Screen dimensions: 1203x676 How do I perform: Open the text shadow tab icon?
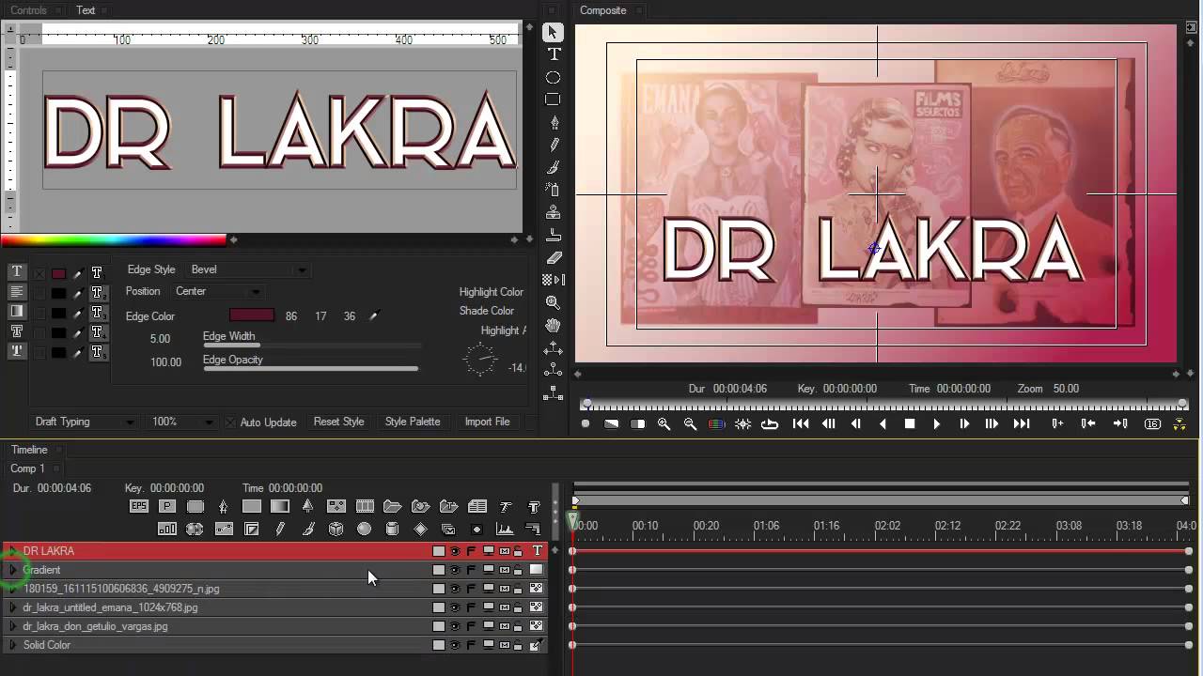coord(16,351)
